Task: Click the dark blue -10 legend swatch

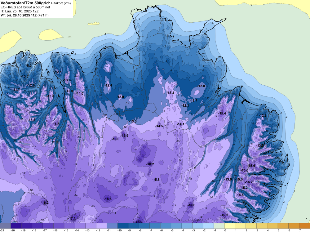Action: [123, 226]
